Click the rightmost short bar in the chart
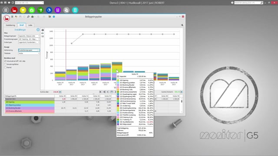278x156 pixels. (174, 79)
